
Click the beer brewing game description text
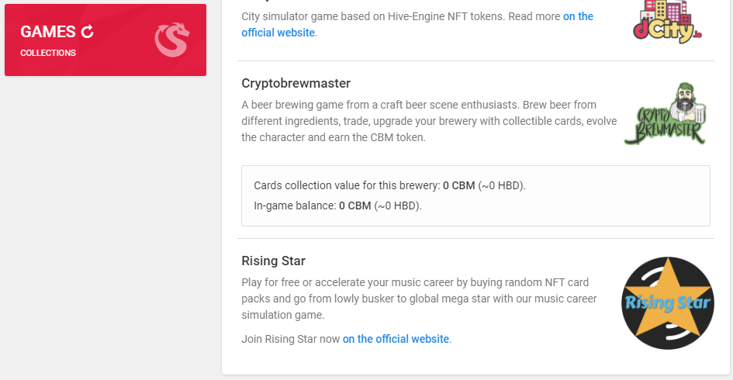[429, 121]
